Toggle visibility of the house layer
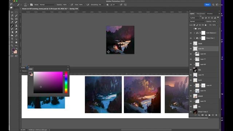 (x=191, y=44)
